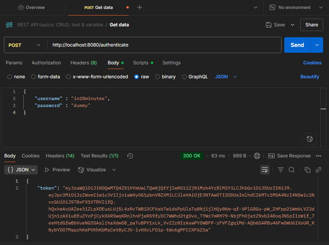
Task: Open the REST API basics collection breadcrumb
Action: coord(60,25)
